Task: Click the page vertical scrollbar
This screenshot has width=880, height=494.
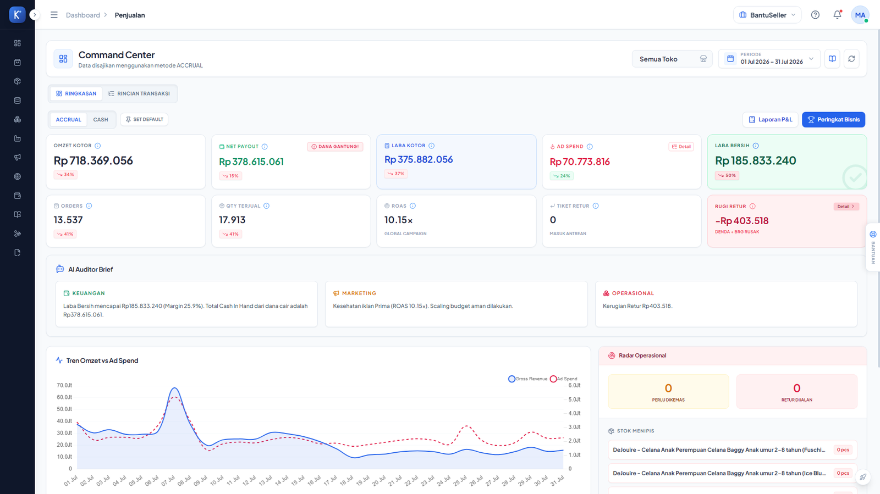Action: click(x=878, y=198)
